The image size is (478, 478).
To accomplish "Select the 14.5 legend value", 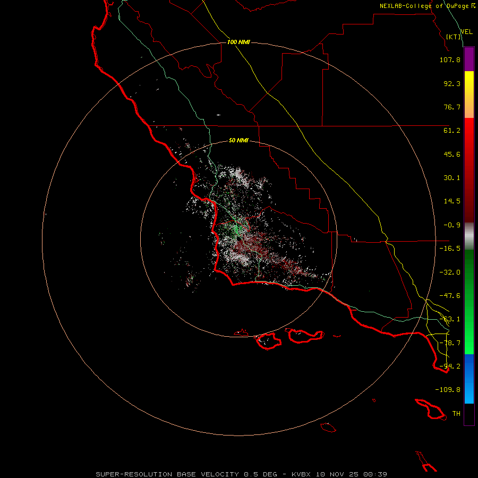I will (452, 201).
